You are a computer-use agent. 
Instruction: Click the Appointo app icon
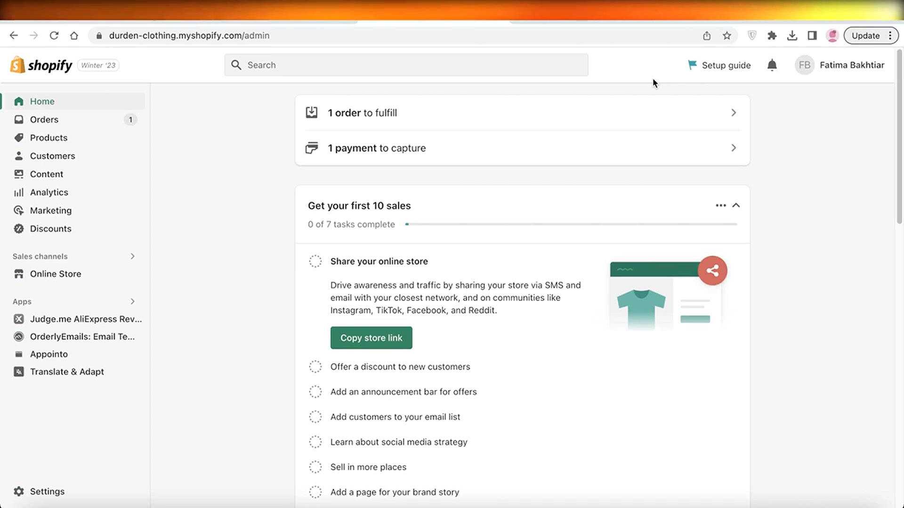pyautogui.click(x=19, y=354)
